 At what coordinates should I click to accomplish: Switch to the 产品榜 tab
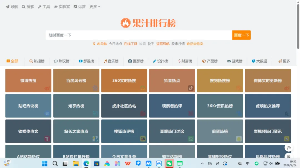(210, 61)
